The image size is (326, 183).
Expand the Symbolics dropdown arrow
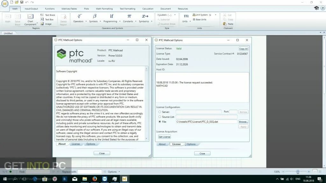tap(152, 21)
